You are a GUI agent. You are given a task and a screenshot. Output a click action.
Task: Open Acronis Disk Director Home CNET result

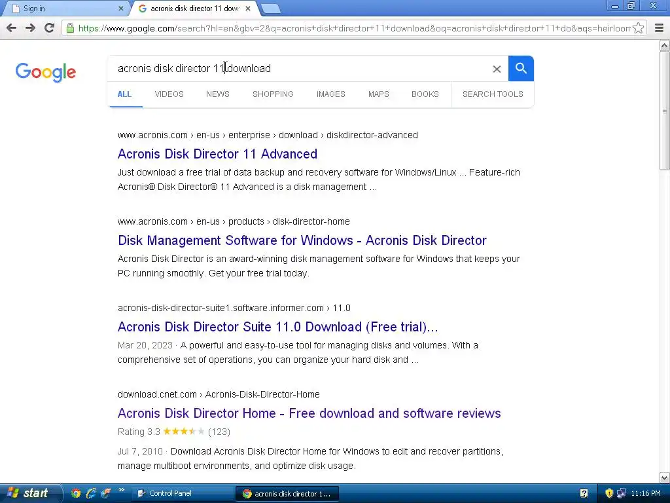point(309,413)
